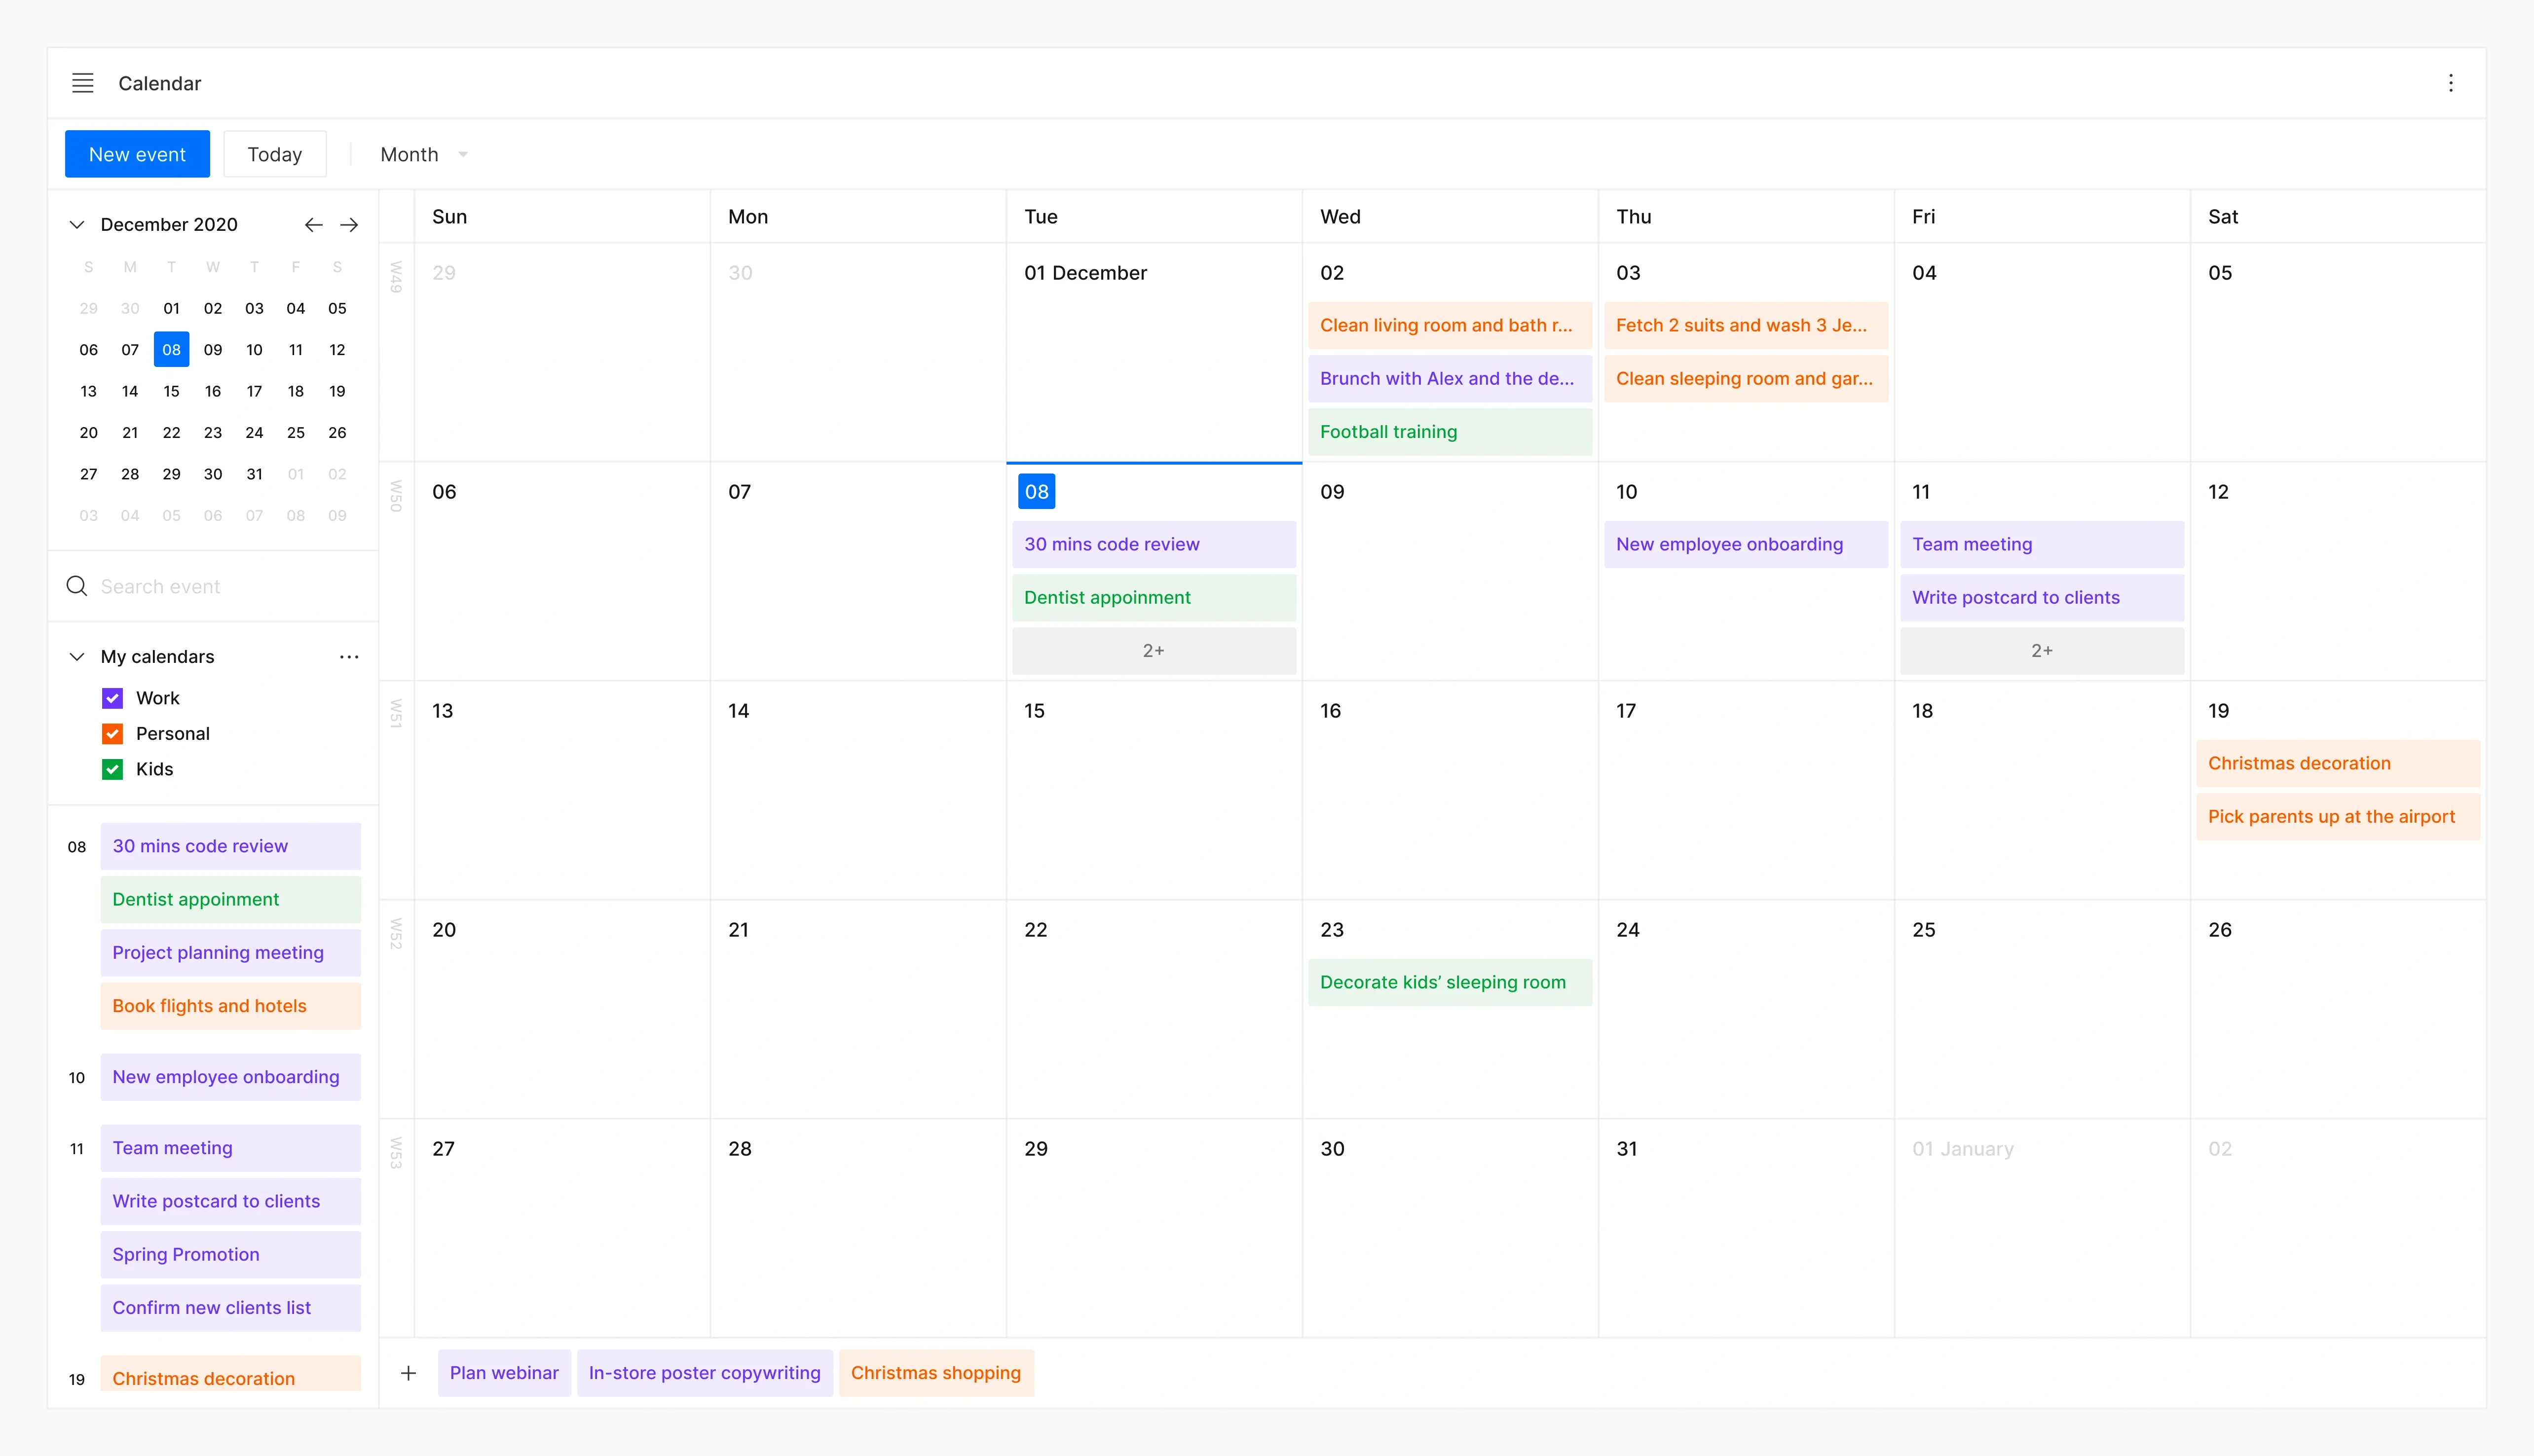Disable the Kids calendar checkbox
The width and height of the screenshot is (2534, 1456).
click(113, 769)
